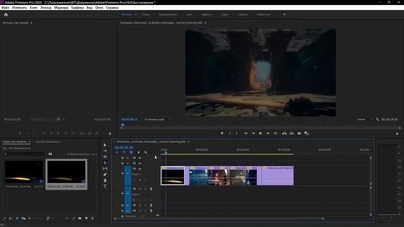
Task: Open Source panel menu
Action: pyautogui.click(x=32, y=23)
